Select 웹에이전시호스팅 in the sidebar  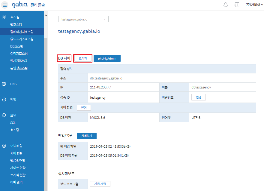pyautogui.click(x=22, y=32)
